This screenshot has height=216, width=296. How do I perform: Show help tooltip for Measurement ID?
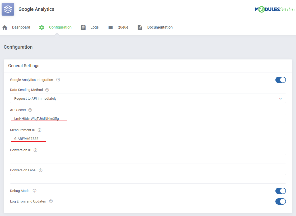point(39,130)
